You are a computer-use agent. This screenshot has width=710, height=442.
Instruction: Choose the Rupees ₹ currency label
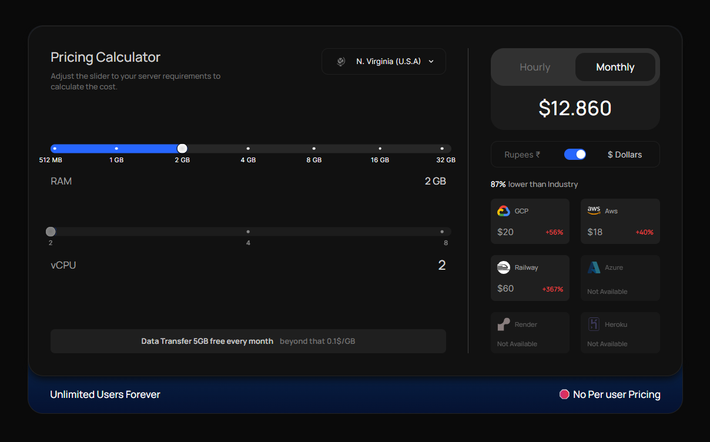522,155
